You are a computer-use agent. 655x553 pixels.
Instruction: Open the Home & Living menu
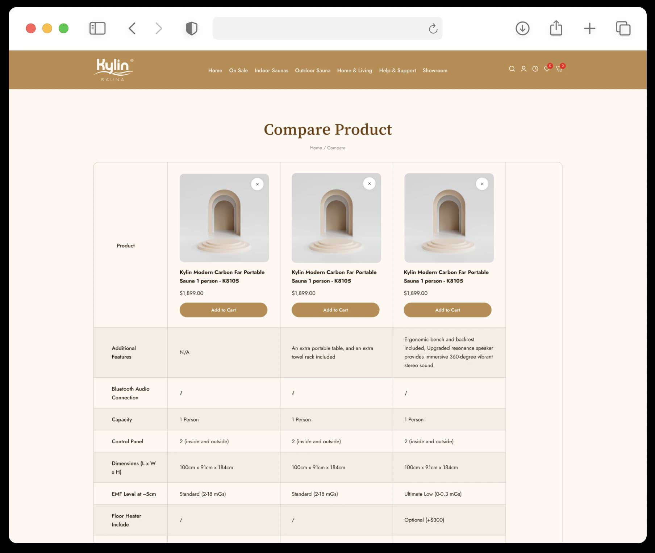355,70
